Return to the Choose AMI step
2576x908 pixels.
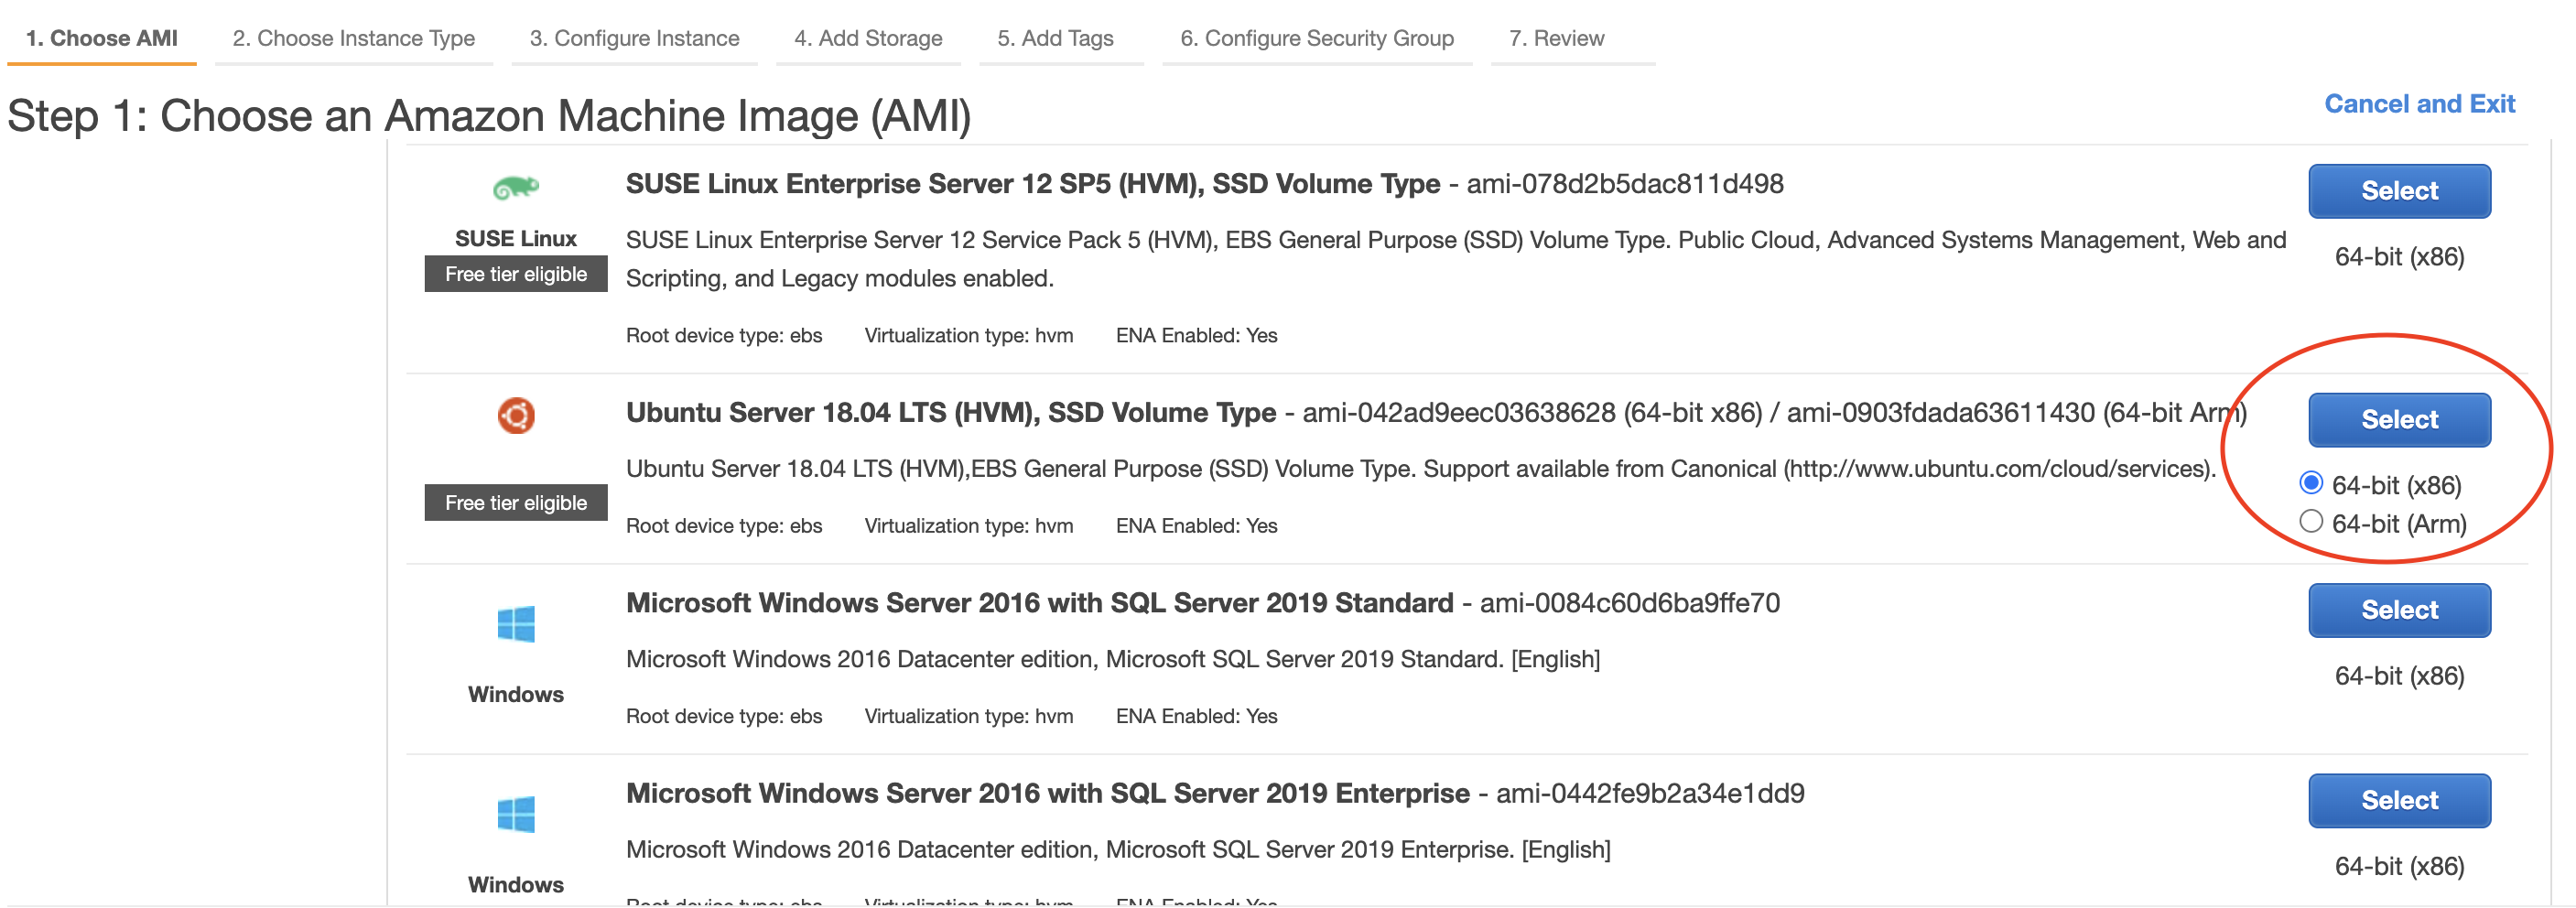(100, 38)
